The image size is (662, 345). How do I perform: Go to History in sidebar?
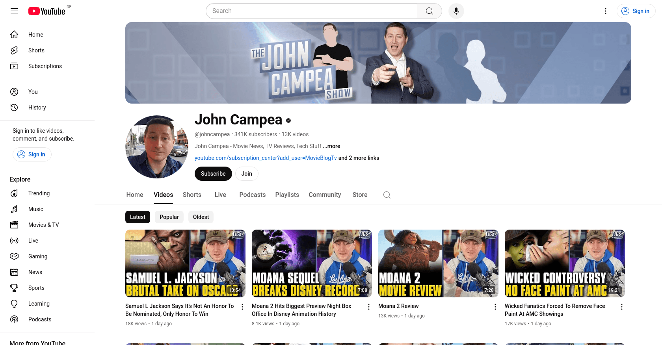point(37,108)
